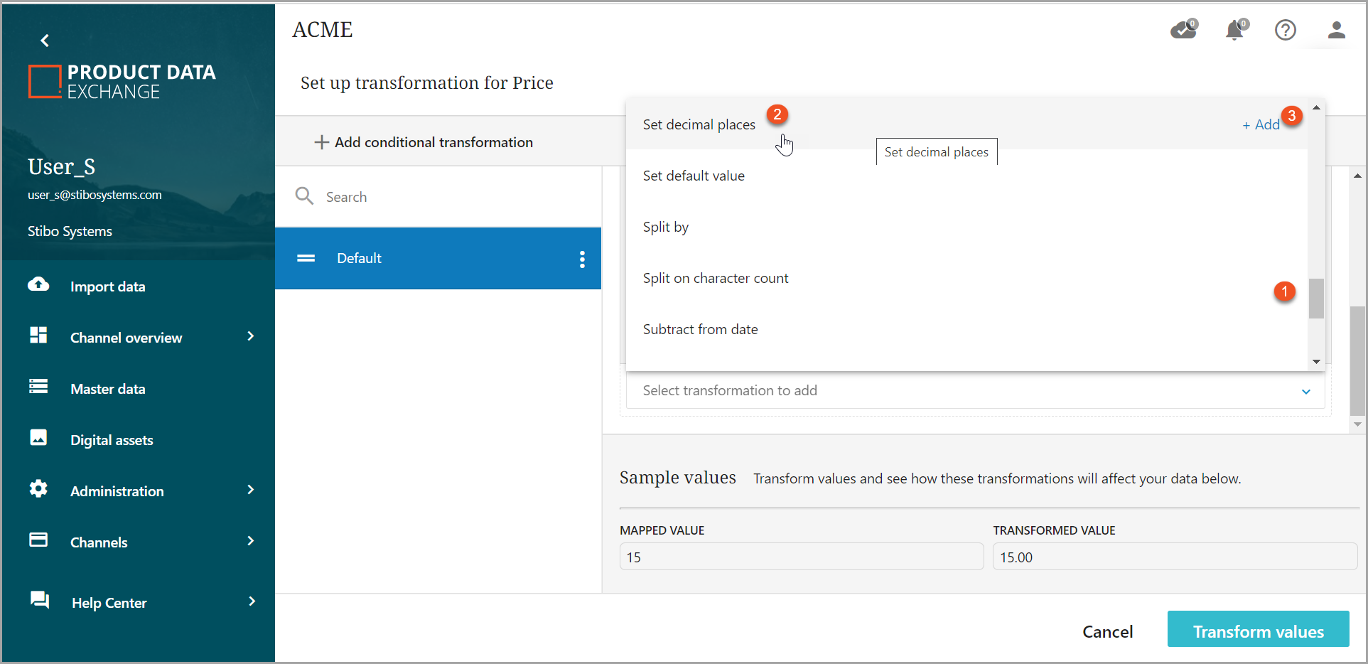Click the search magnifier icon
The height and width of the screenshot is (664, 1368).
coord(304,196)
